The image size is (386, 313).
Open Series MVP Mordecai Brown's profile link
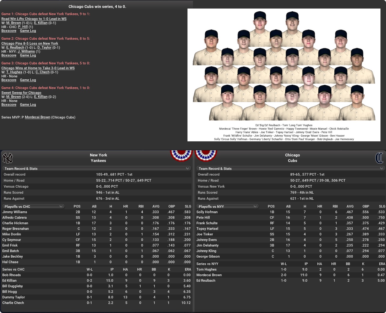[x=37, y=117]
